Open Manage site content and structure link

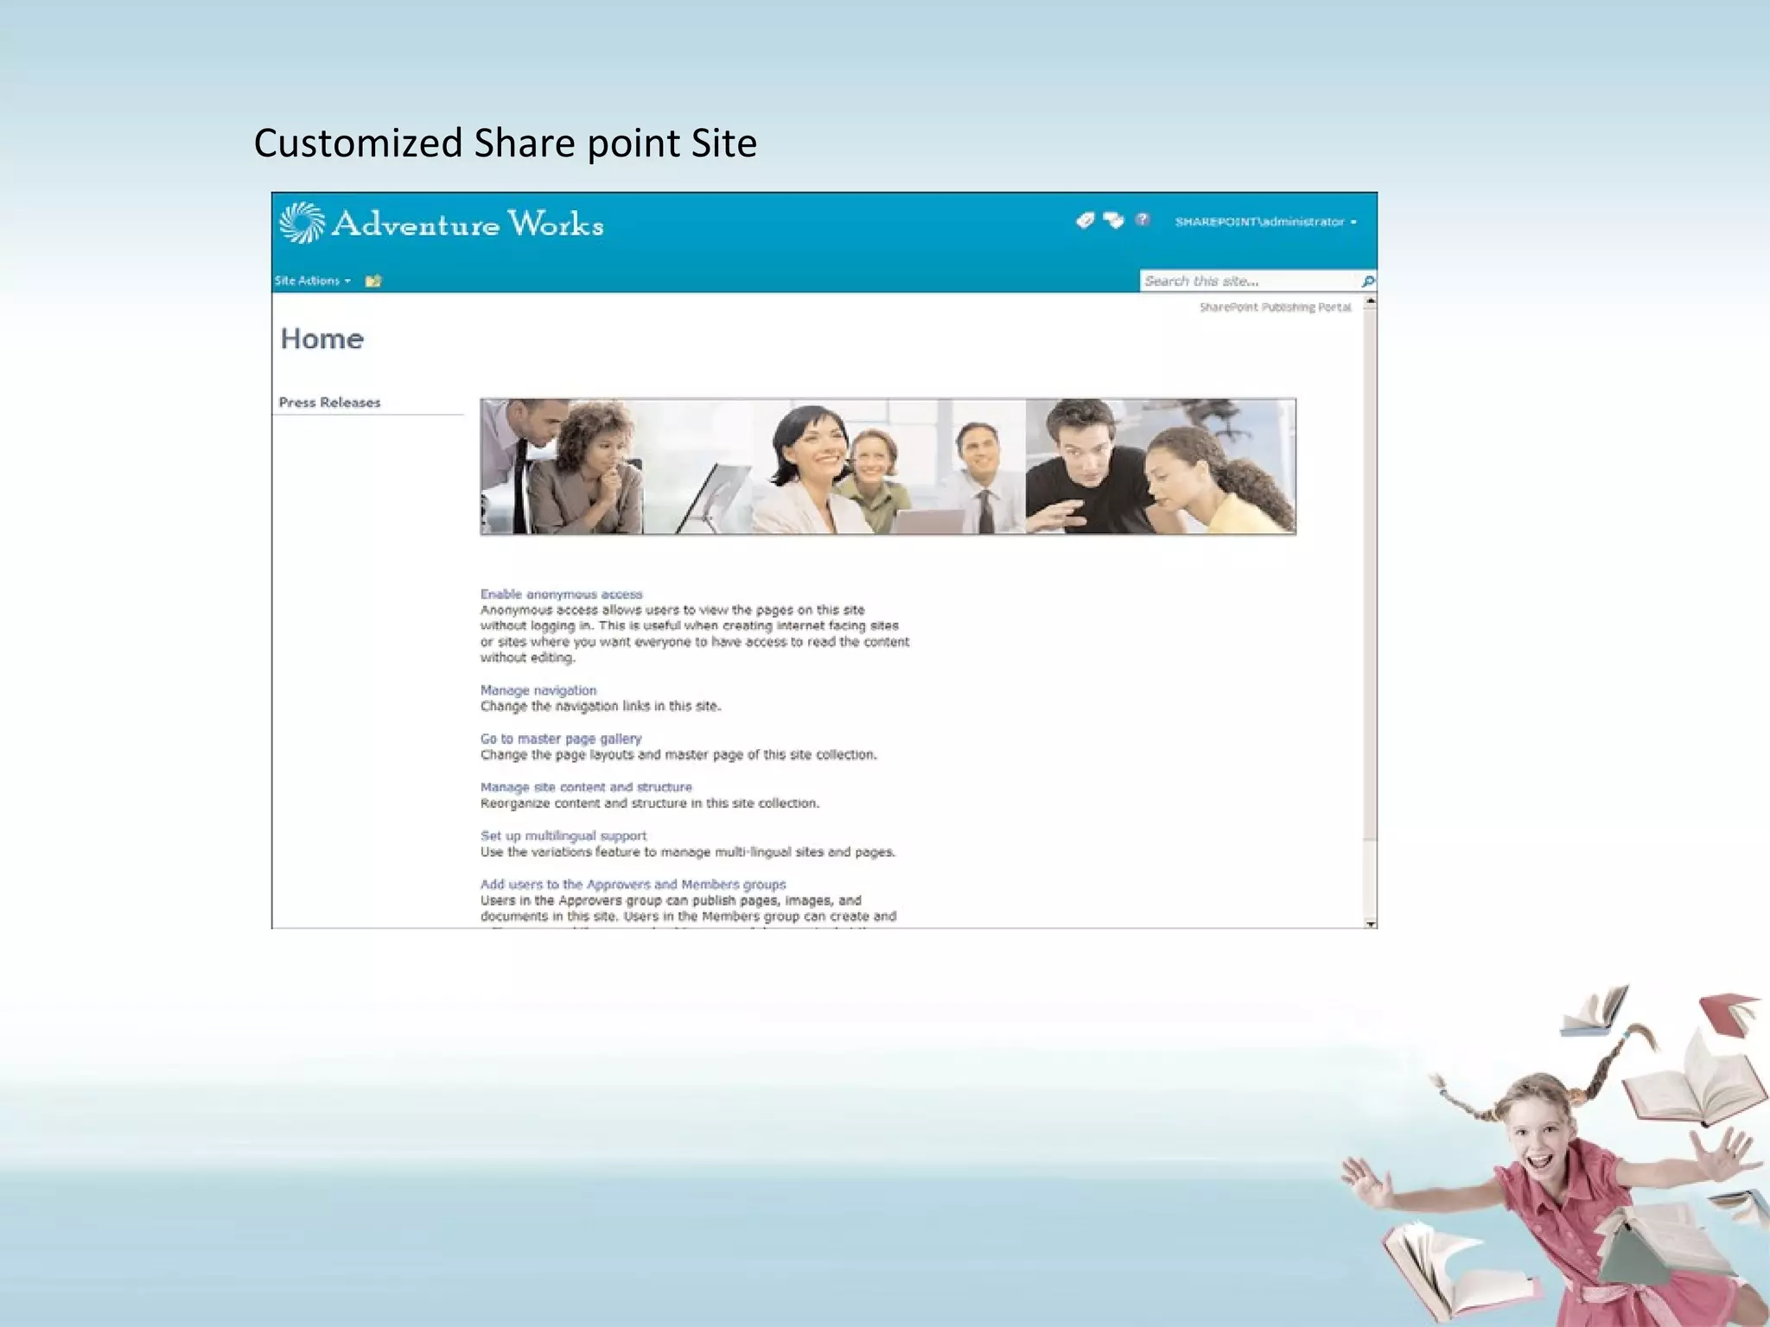[586, 787]
